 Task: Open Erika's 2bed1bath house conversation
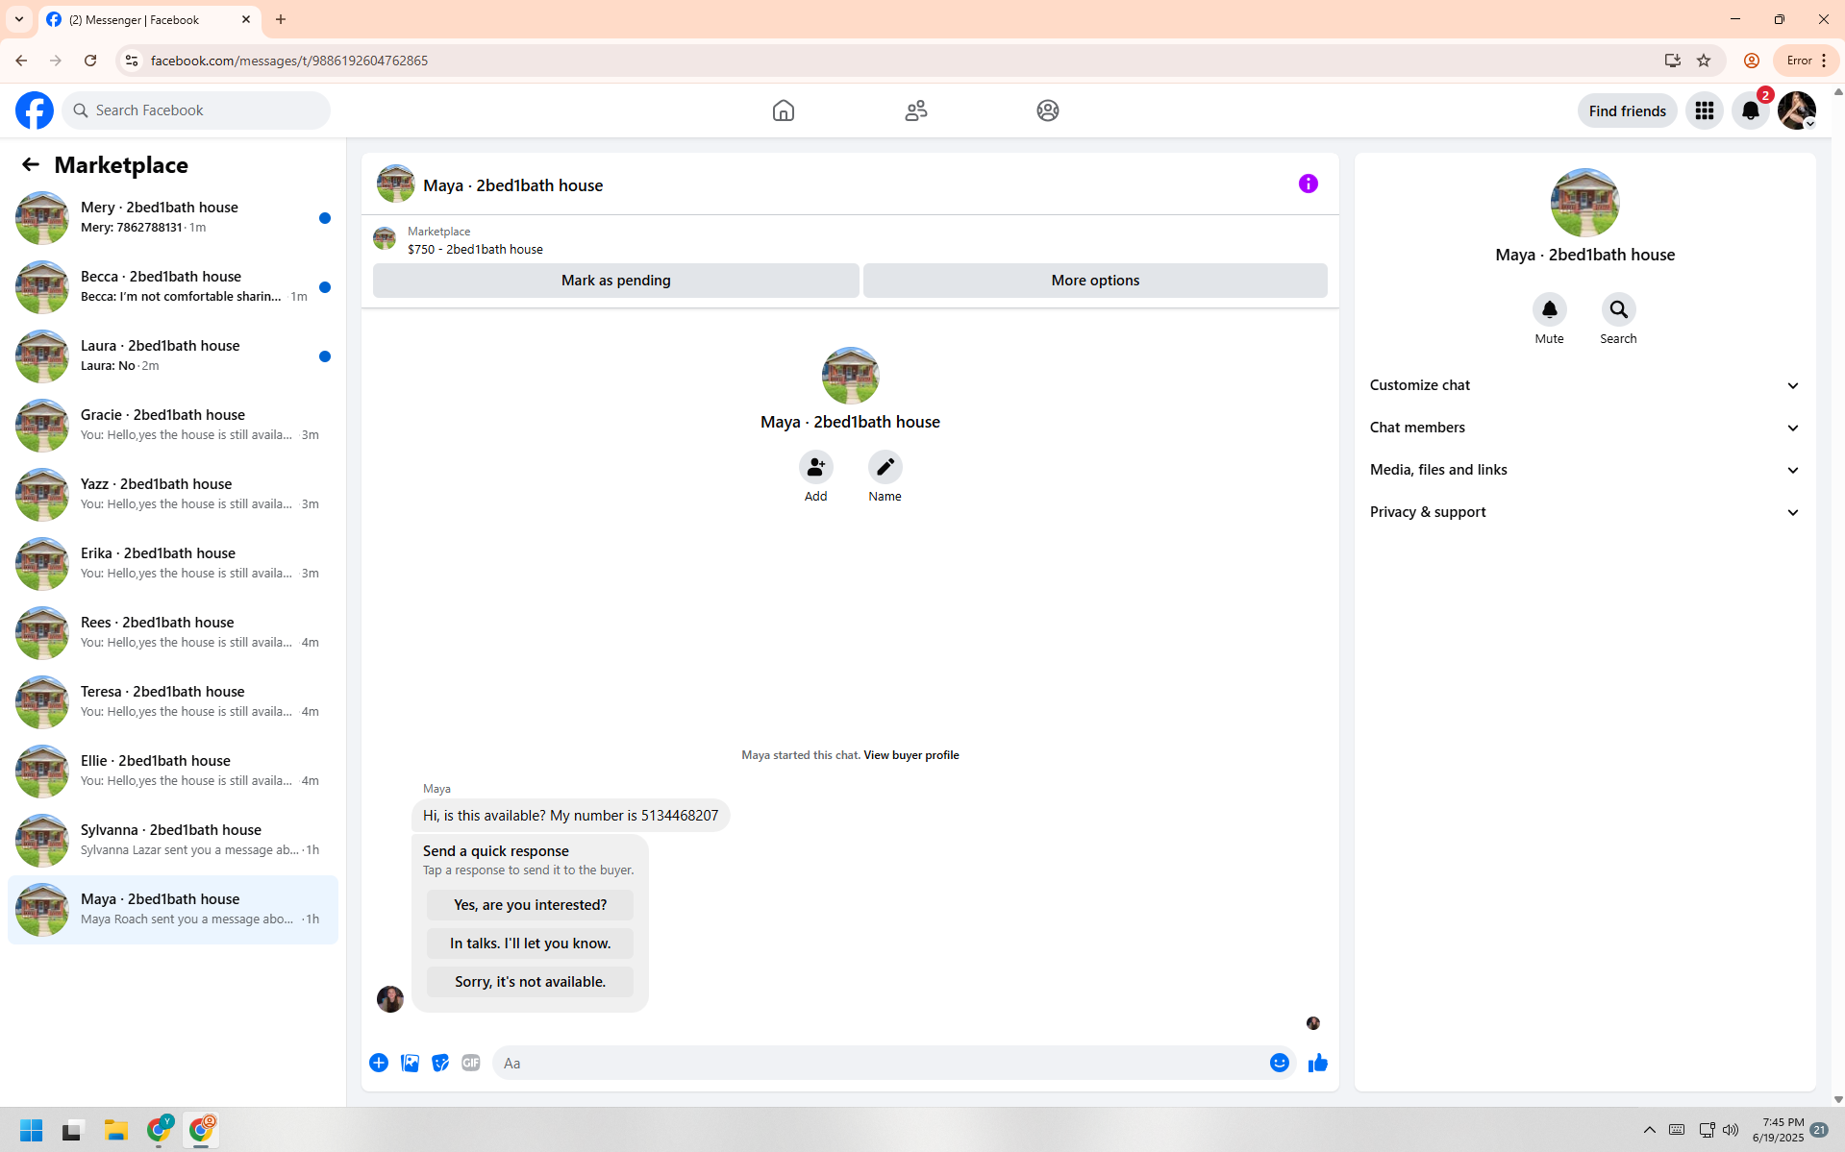(x=173, y=564)
